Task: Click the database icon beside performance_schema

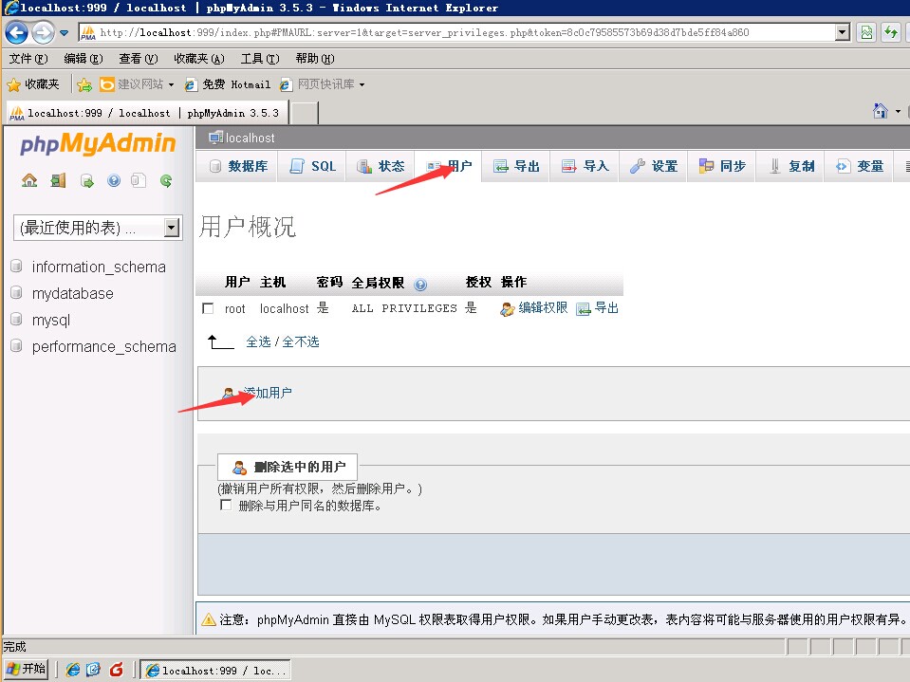Action: click(17, 346)
